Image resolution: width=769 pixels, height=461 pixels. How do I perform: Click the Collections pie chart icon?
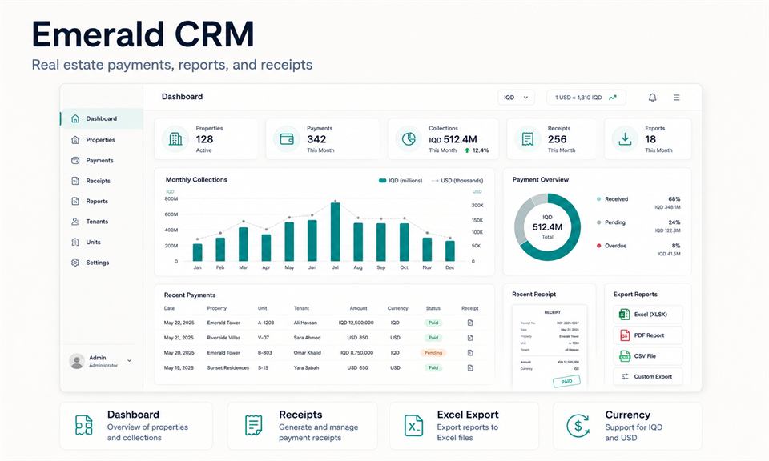click(409, 139)
